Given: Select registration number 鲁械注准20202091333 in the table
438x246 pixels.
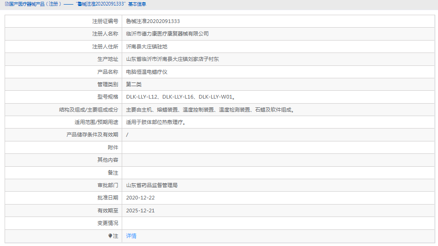Looking at the screenshot, I should click(x=153, y=21).
